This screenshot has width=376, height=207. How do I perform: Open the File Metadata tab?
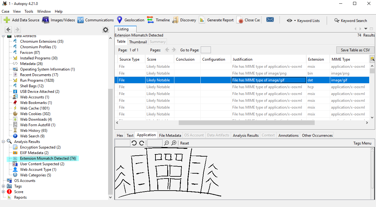pyautogui.click(x=170, y=135)
